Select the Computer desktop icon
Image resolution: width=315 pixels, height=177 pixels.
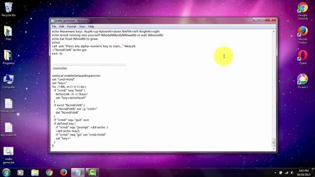8,81
